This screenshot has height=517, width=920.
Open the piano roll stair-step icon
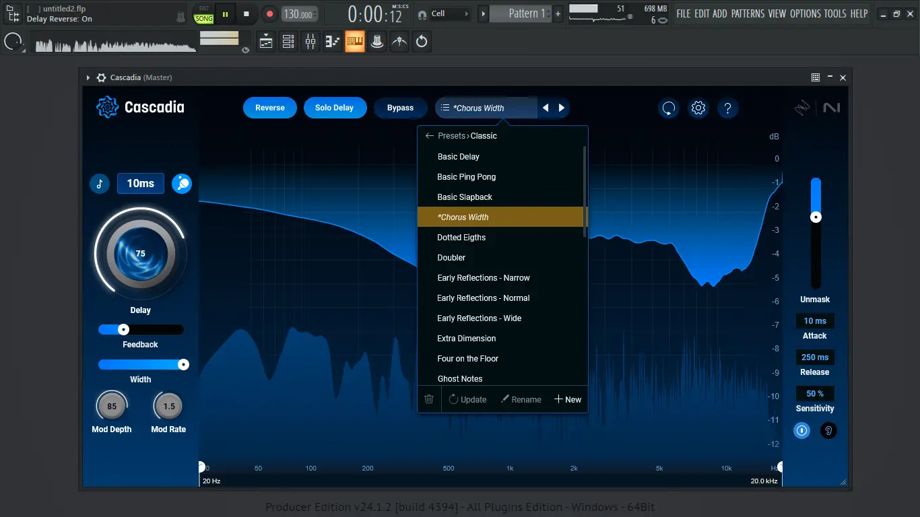tap(333, 42)
